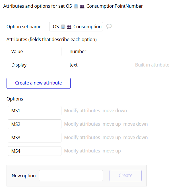Move option MS3 up
This screenshot has width=192, height=195.
[112, 138]
